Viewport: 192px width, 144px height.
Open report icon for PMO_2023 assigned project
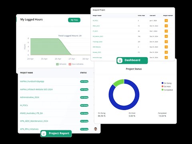tap(166, 26)
